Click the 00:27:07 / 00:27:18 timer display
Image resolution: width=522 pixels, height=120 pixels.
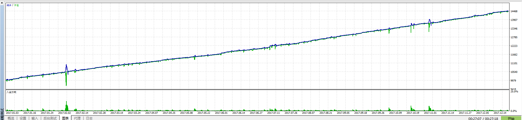(x=483, y=118)
